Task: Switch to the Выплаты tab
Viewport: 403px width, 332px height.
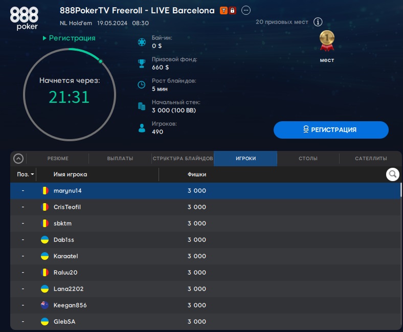Action: pyautogui.click(x=120, y=159)
